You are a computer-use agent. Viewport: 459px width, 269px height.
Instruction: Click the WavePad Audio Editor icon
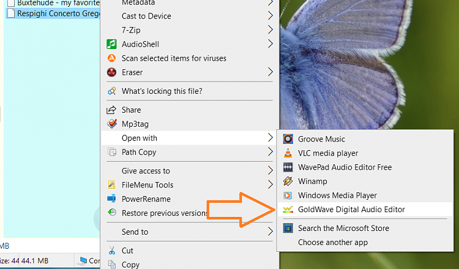coord(288,167)
